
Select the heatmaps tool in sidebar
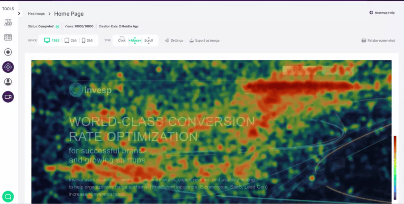click(x=8, y=67)
